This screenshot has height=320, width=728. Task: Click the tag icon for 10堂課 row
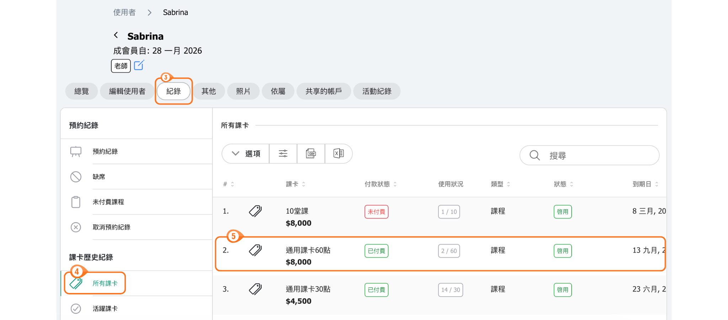tap(255, 211)
